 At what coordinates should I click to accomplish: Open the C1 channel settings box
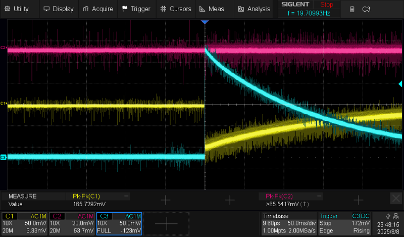25,223
